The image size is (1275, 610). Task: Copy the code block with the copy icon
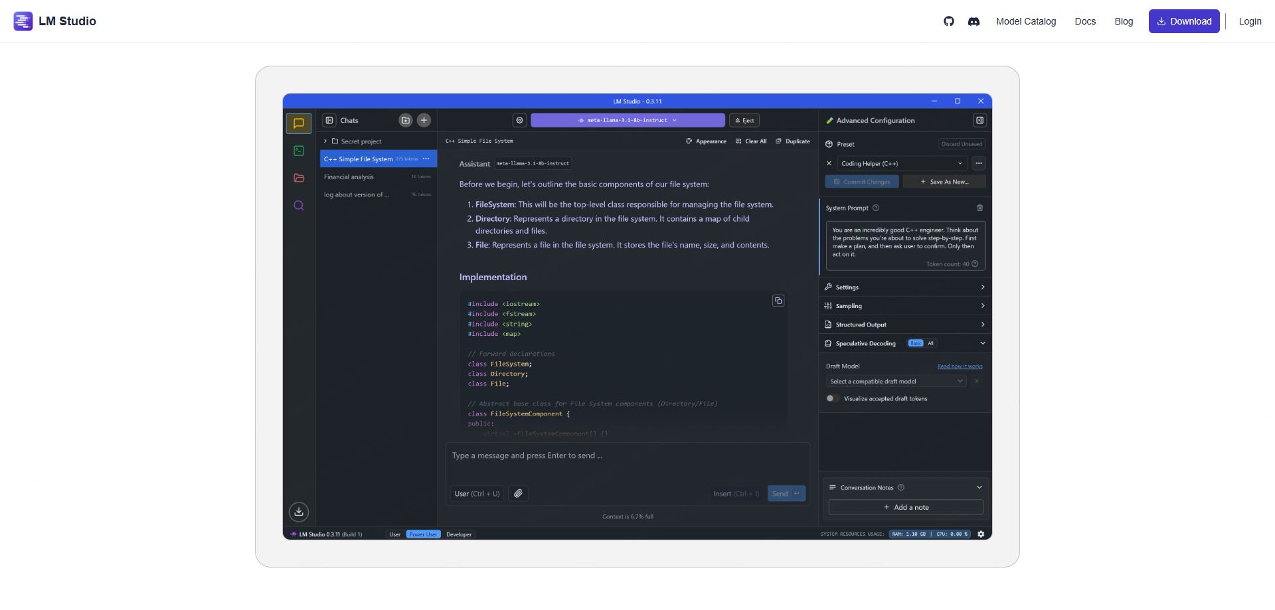click(778, 301)
